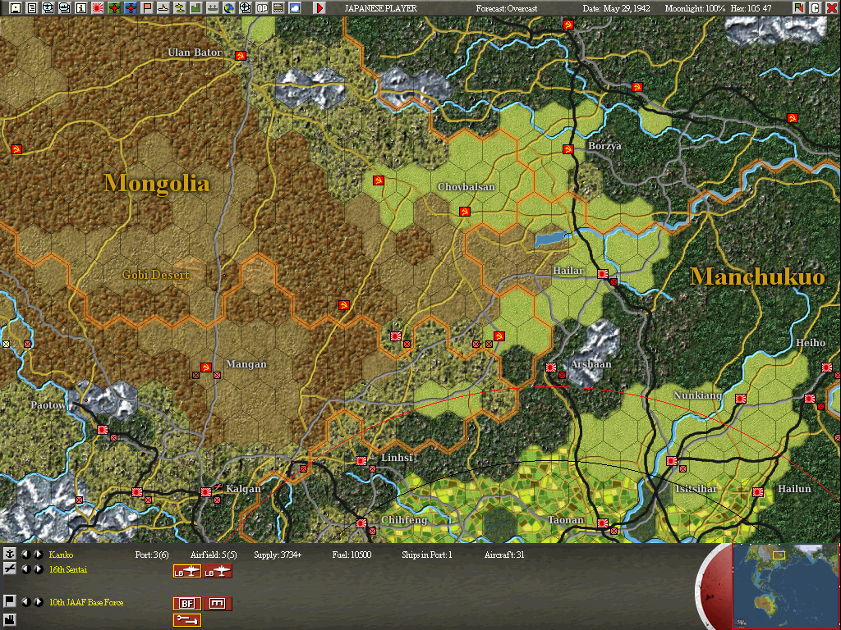Select the Japanese base at Taonan
The height and width of the screenshot is (630, 841).
tap(603, 523)
